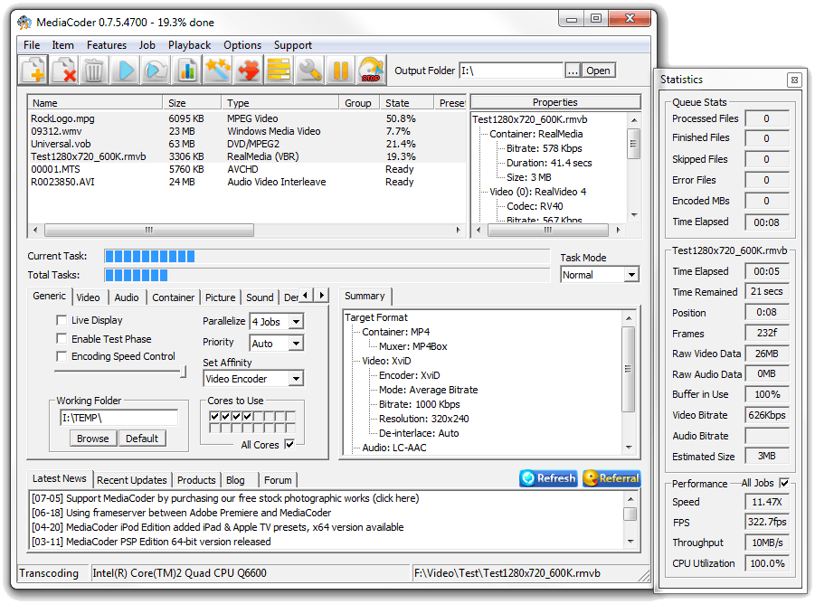This screenshot has height=604, width=815.
Task: Click the Refresh news button
Action: point(548,478)
